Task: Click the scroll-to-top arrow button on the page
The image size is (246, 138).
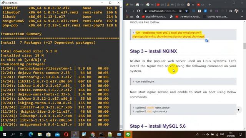Action: pyautogui.click(x=238, y=110)
